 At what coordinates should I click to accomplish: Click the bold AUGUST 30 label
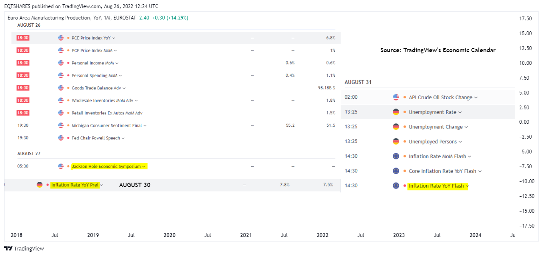(x=134, y=185)
